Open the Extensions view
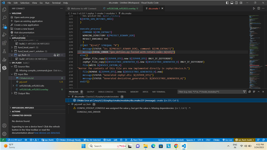 click(4, 43)
